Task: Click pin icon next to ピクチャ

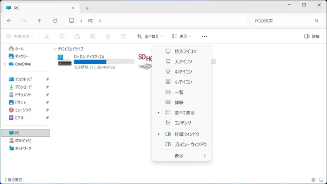Action: (x=47, y=102)
